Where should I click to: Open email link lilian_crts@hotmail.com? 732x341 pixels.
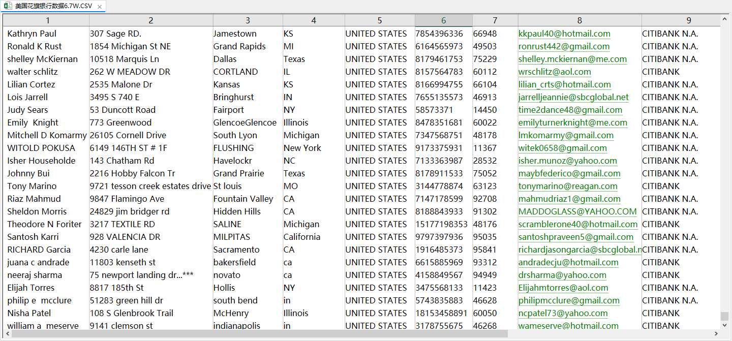[565, 84]
